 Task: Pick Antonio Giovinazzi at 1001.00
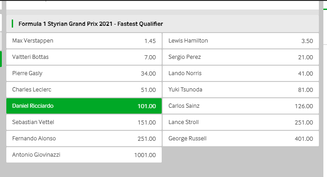point(84,155)
